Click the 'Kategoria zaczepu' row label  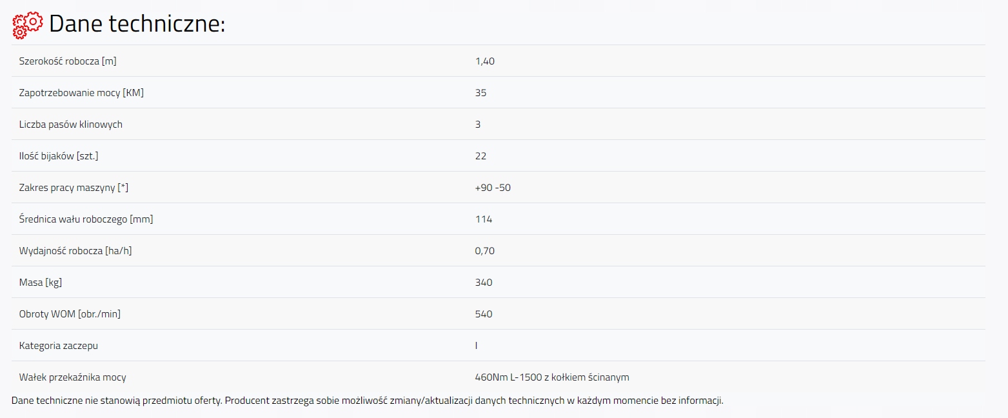(x=59, y=346)
